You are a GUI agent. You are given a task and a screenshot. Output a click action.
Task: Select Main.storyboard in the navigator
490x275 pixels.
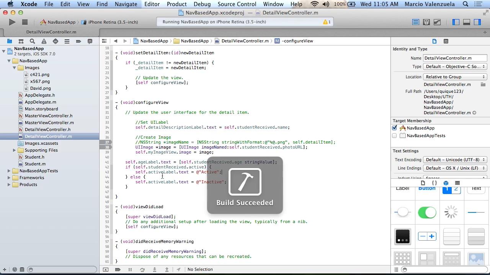(x=41, y=109)
